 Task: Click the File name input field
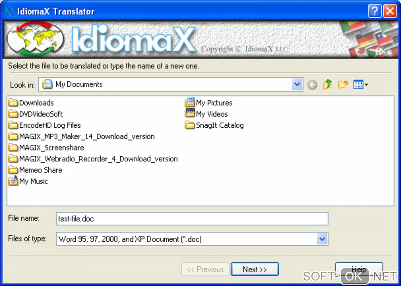[192, 219]
